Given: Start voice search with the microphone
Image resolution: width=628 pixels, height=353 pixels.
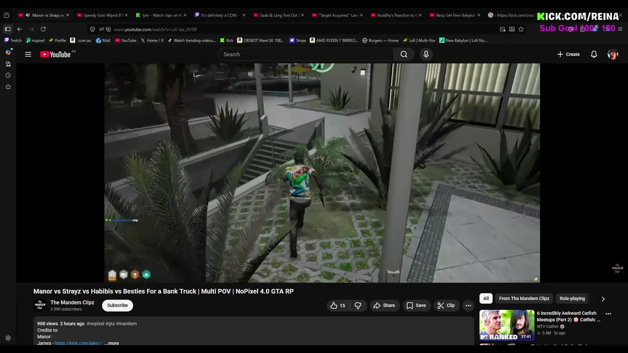Looking at the screenshot, I should (x=426, y=54).
